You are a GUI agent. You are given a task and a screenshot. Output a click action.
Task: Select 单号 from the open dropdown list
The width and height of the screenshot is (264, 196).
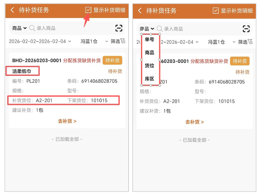149,39
